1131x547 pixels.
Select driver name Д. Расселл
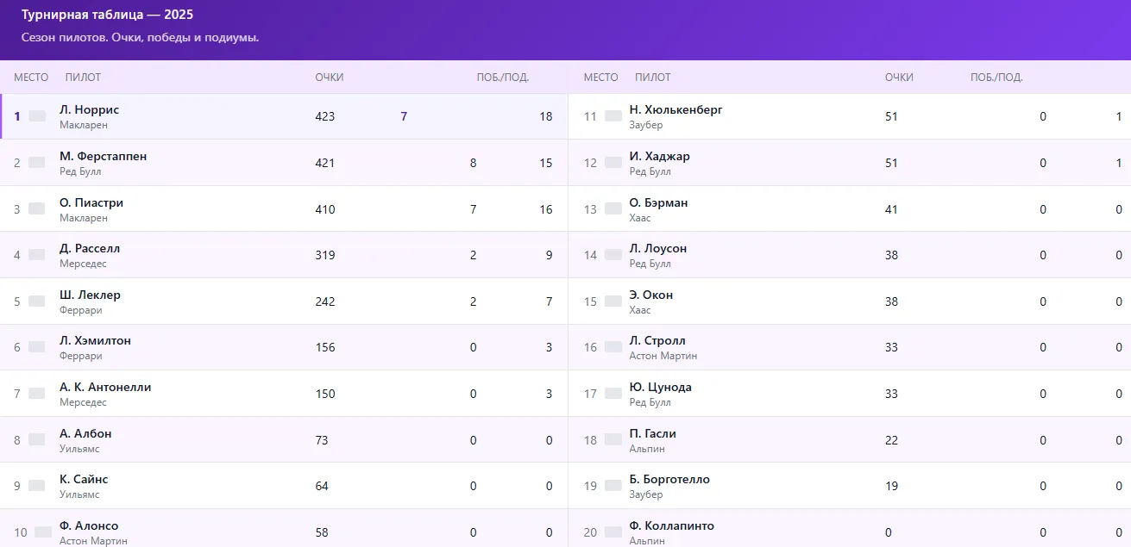point(90,248)
